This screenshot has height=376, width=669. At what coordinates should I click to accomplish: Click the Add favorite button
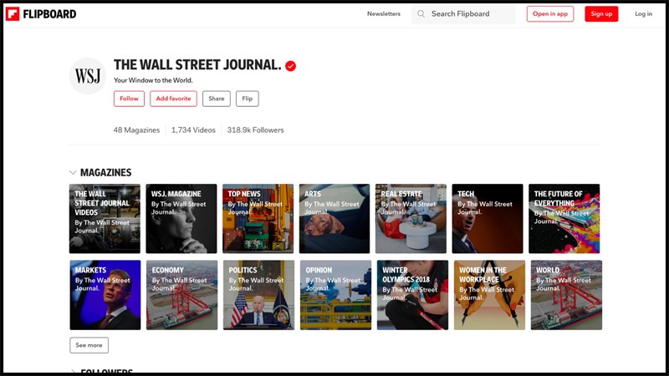173,99
